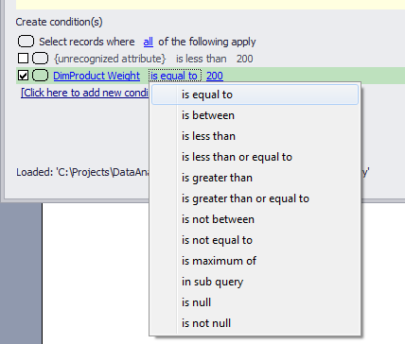Open the 'all' quantifier link
The image size is (405, 344).
(x=149, y=42)
